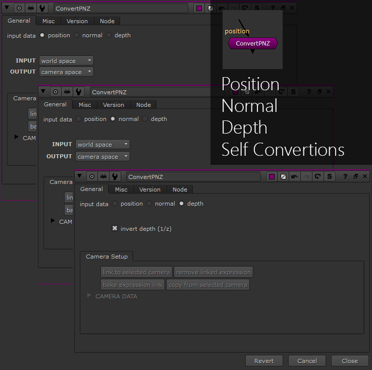372x370 pixels.
Task: Collapse the front ConvertPNZ depth panel arrow
Action: 79,176
